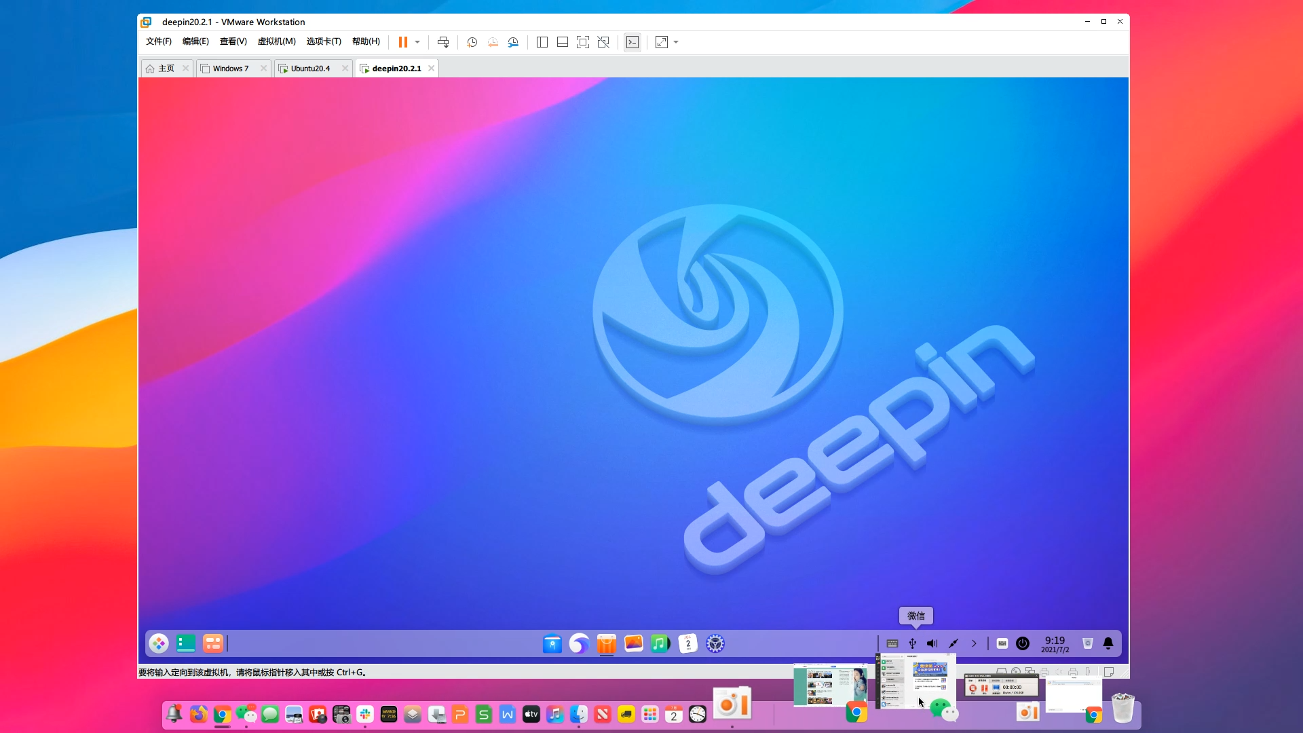1303x733 pixels.
Task: Open the snapshot manager icon
Action: pyautogui.click(x=514, y=42)
